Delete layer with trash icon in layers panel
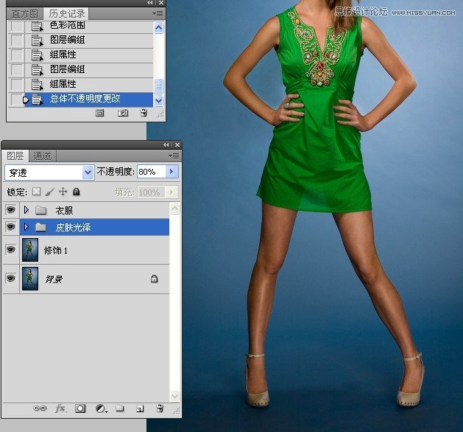463x432 pixels. click(159, 408)
